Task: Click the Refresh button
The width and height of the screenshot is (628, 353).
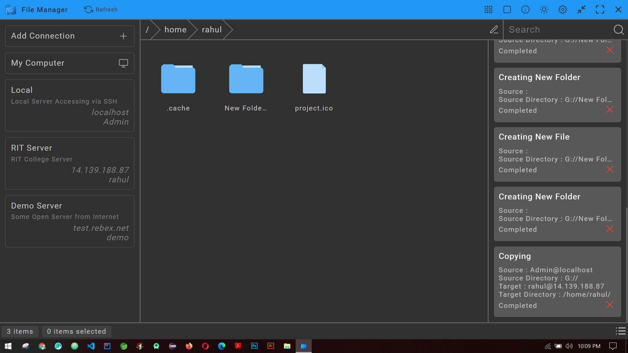Action: (101, 9)
